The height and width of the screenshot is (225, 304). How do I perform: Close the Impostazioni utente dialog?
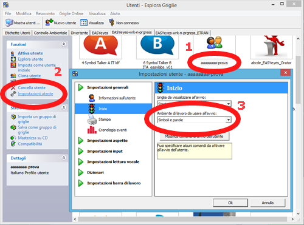(x=285, y=73)
